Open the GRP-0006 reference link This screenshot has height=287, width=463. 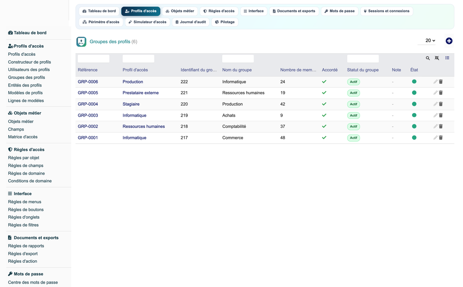88,82
